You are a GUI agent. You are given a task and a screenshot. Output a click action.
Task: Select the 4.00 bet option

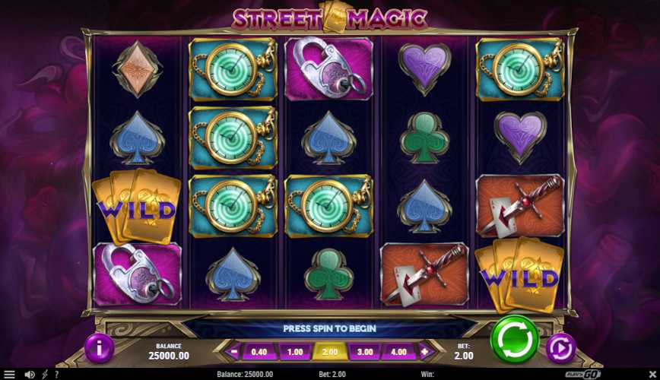coord(398,352)
